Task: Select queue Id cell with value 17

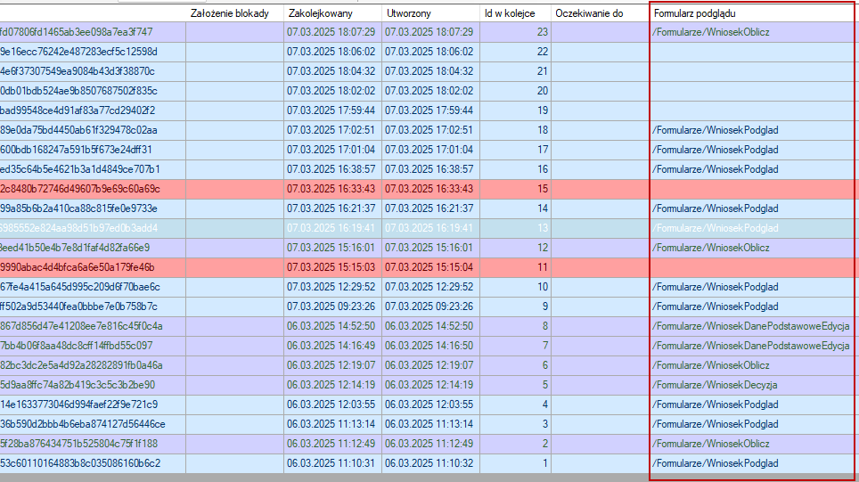Action: tap(516, 150)
